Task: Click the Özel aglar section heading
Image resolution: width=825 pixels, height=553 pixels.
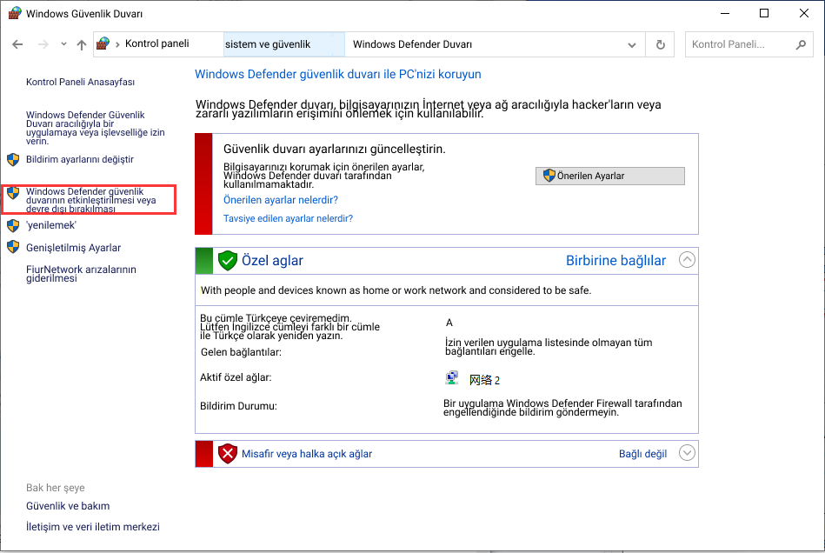Action: click(273, 261)
